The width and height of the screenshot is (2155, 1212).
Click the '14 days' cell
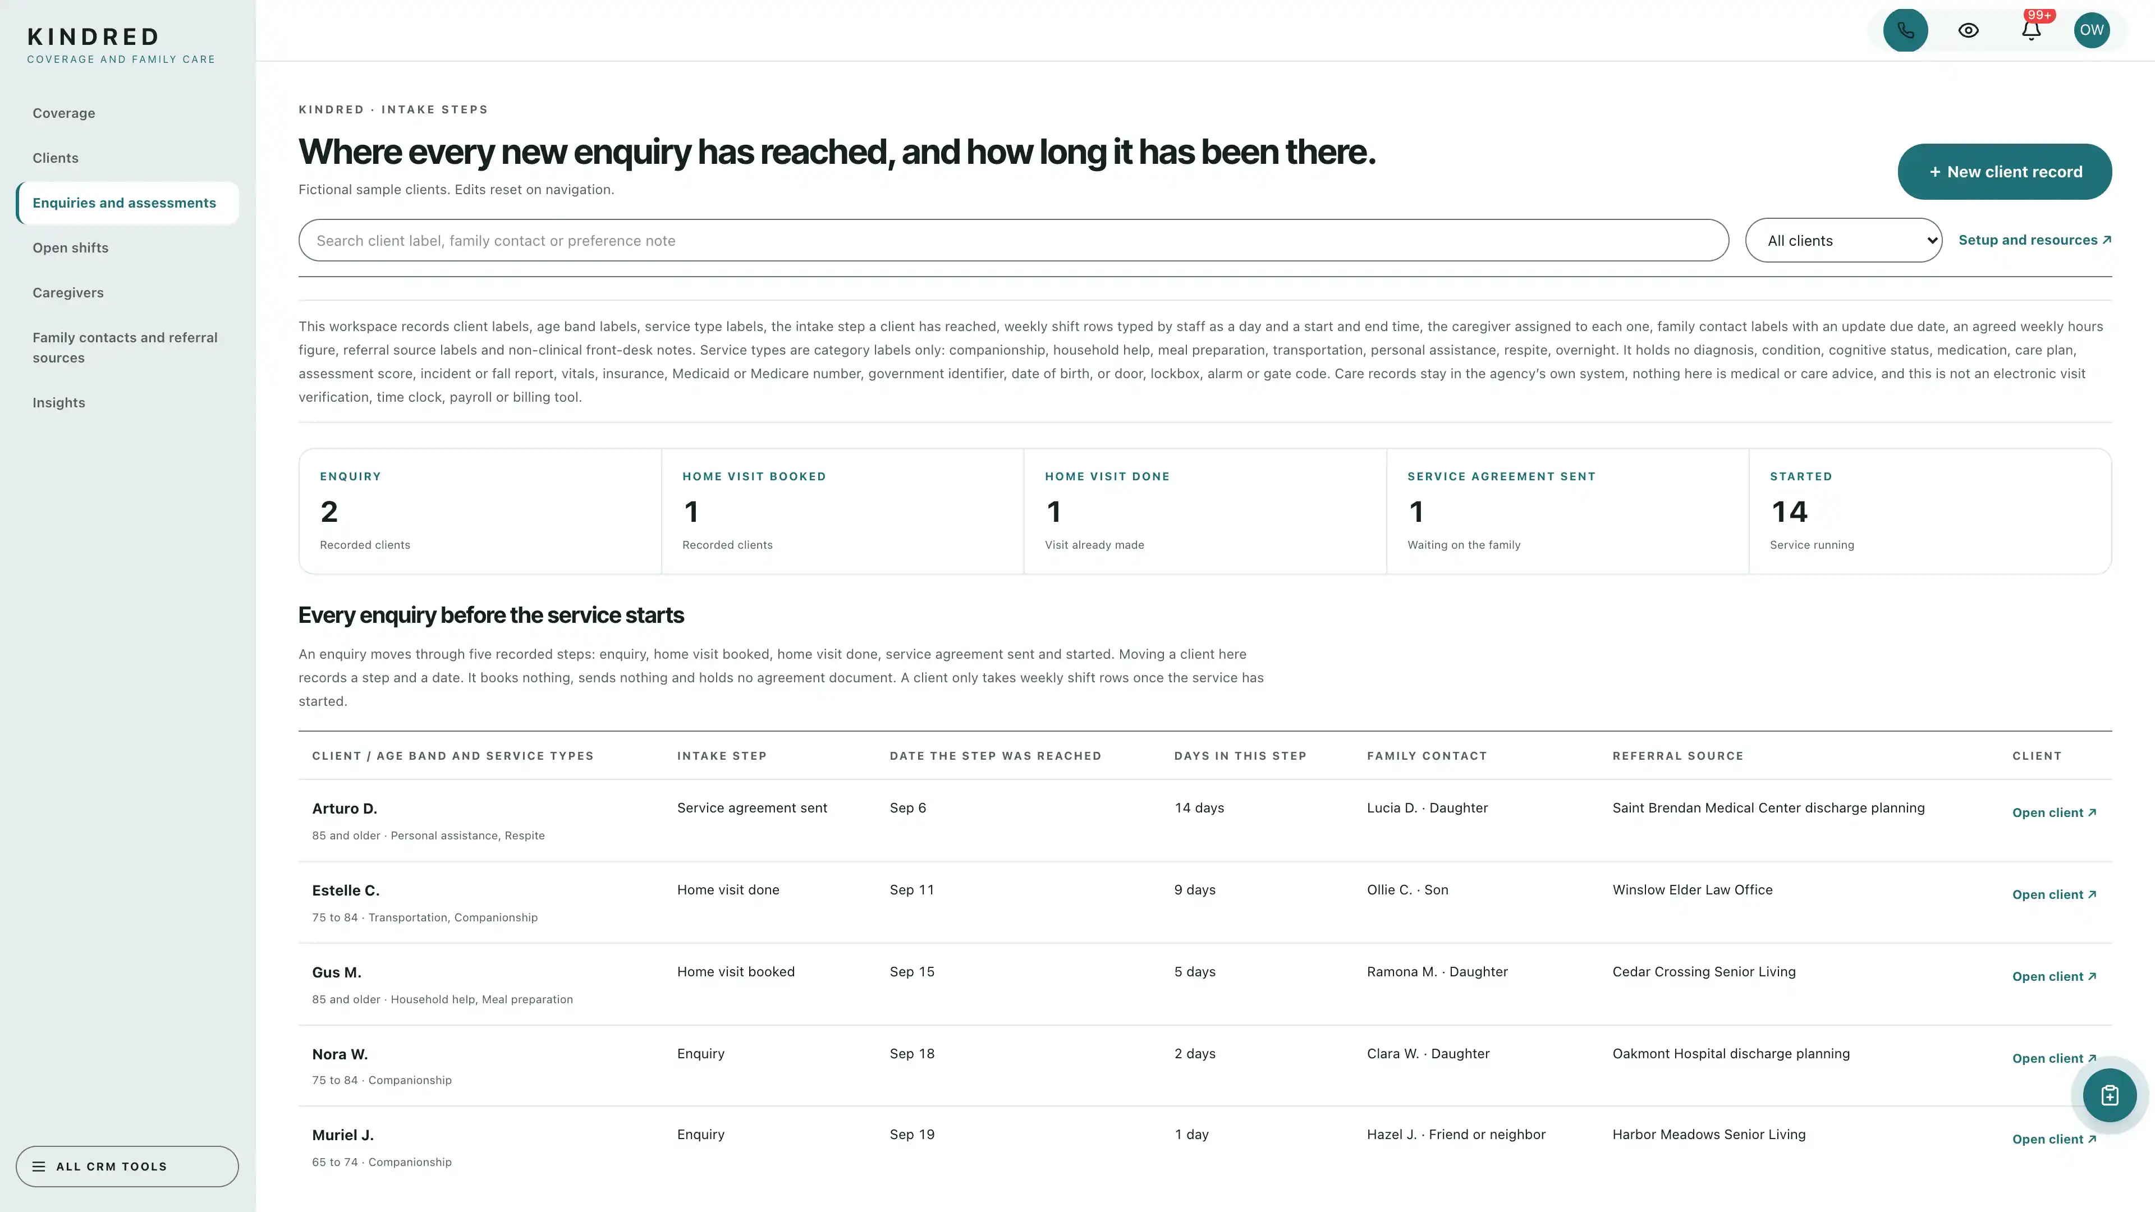(1199, 808)
